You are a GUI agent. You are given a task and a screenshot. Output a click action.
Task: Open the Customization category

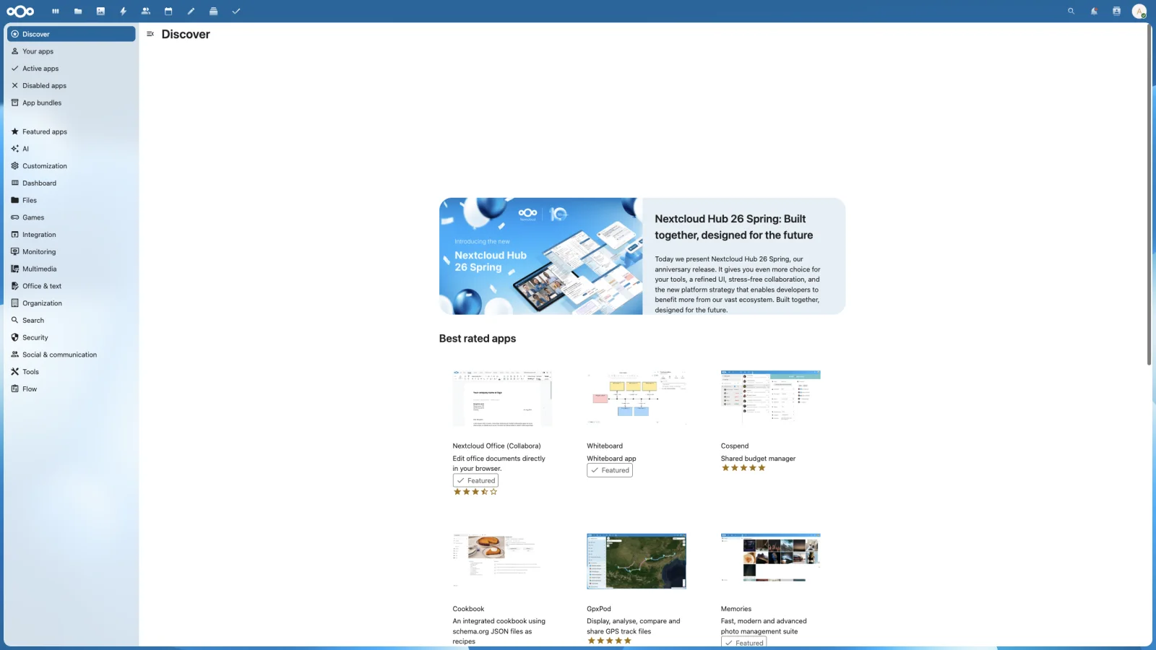72,166
